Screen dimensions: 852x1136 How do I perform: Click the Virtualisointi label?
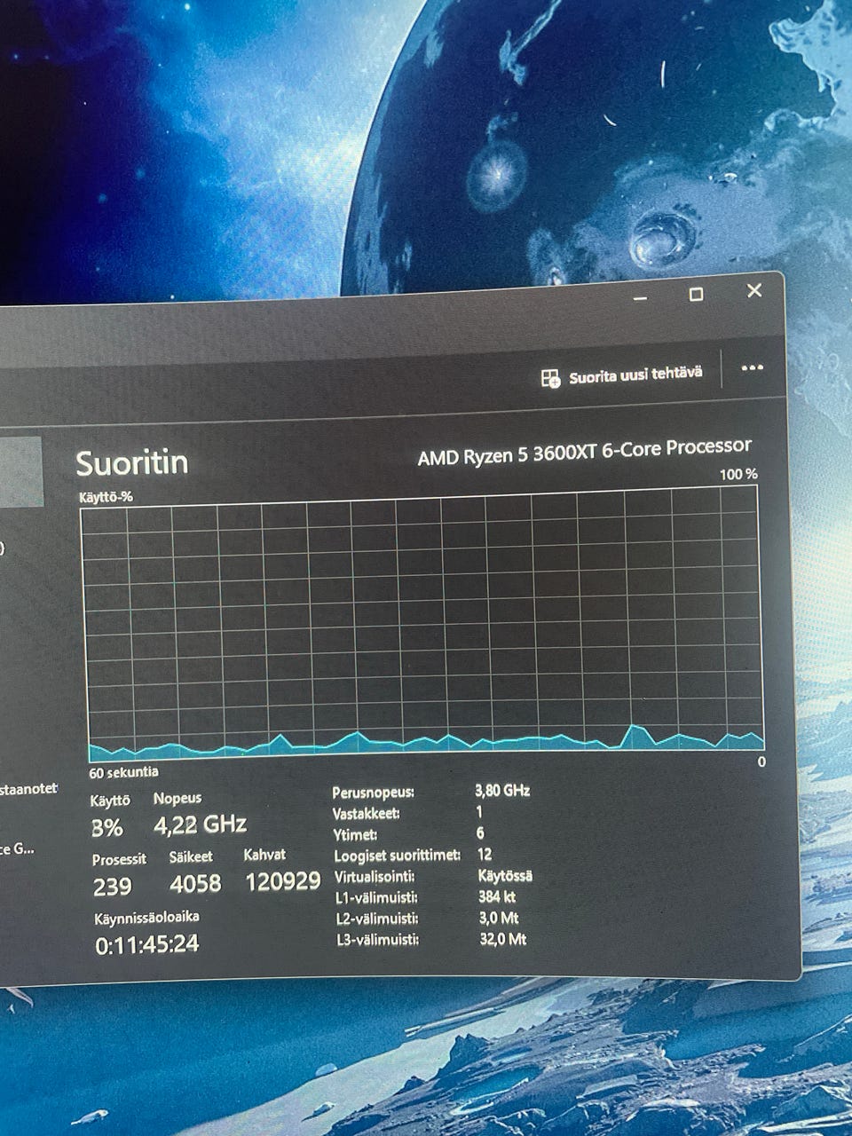coord(375,877)
